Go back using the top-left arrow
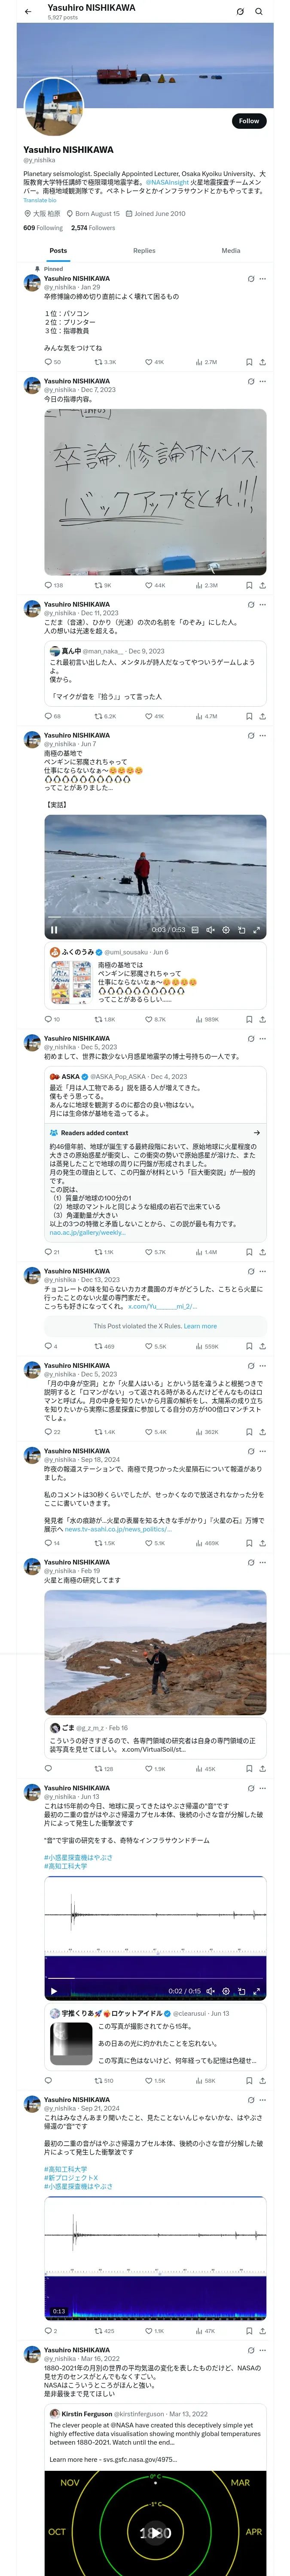290x2576 pixels. point(28,12)
